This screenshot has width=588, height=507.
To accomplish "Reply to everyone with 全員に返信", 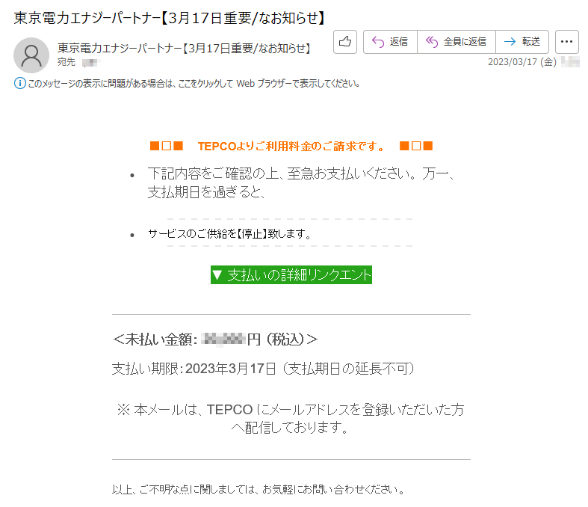I will (x=457, y=42).
